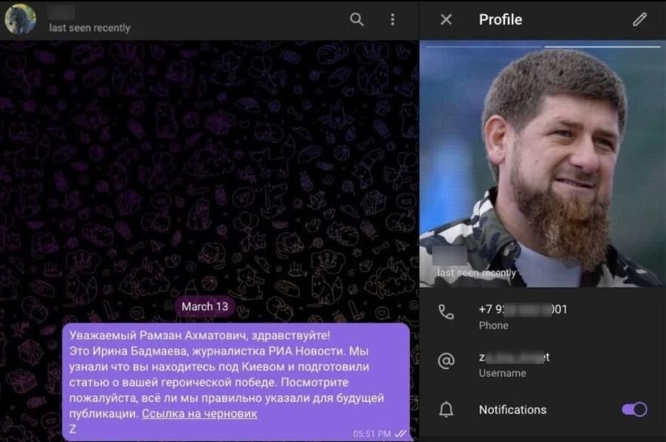Open the in-chat search
Screen dimensions: 666x442
click(x=356, y=20)
